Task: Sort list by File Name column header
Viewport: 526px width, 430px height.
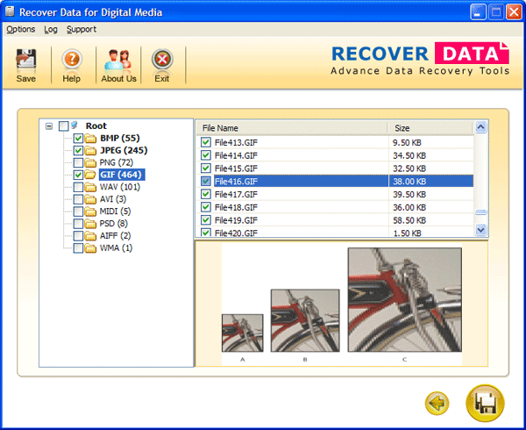Action: pyautogui.click(x=289, y=128)
